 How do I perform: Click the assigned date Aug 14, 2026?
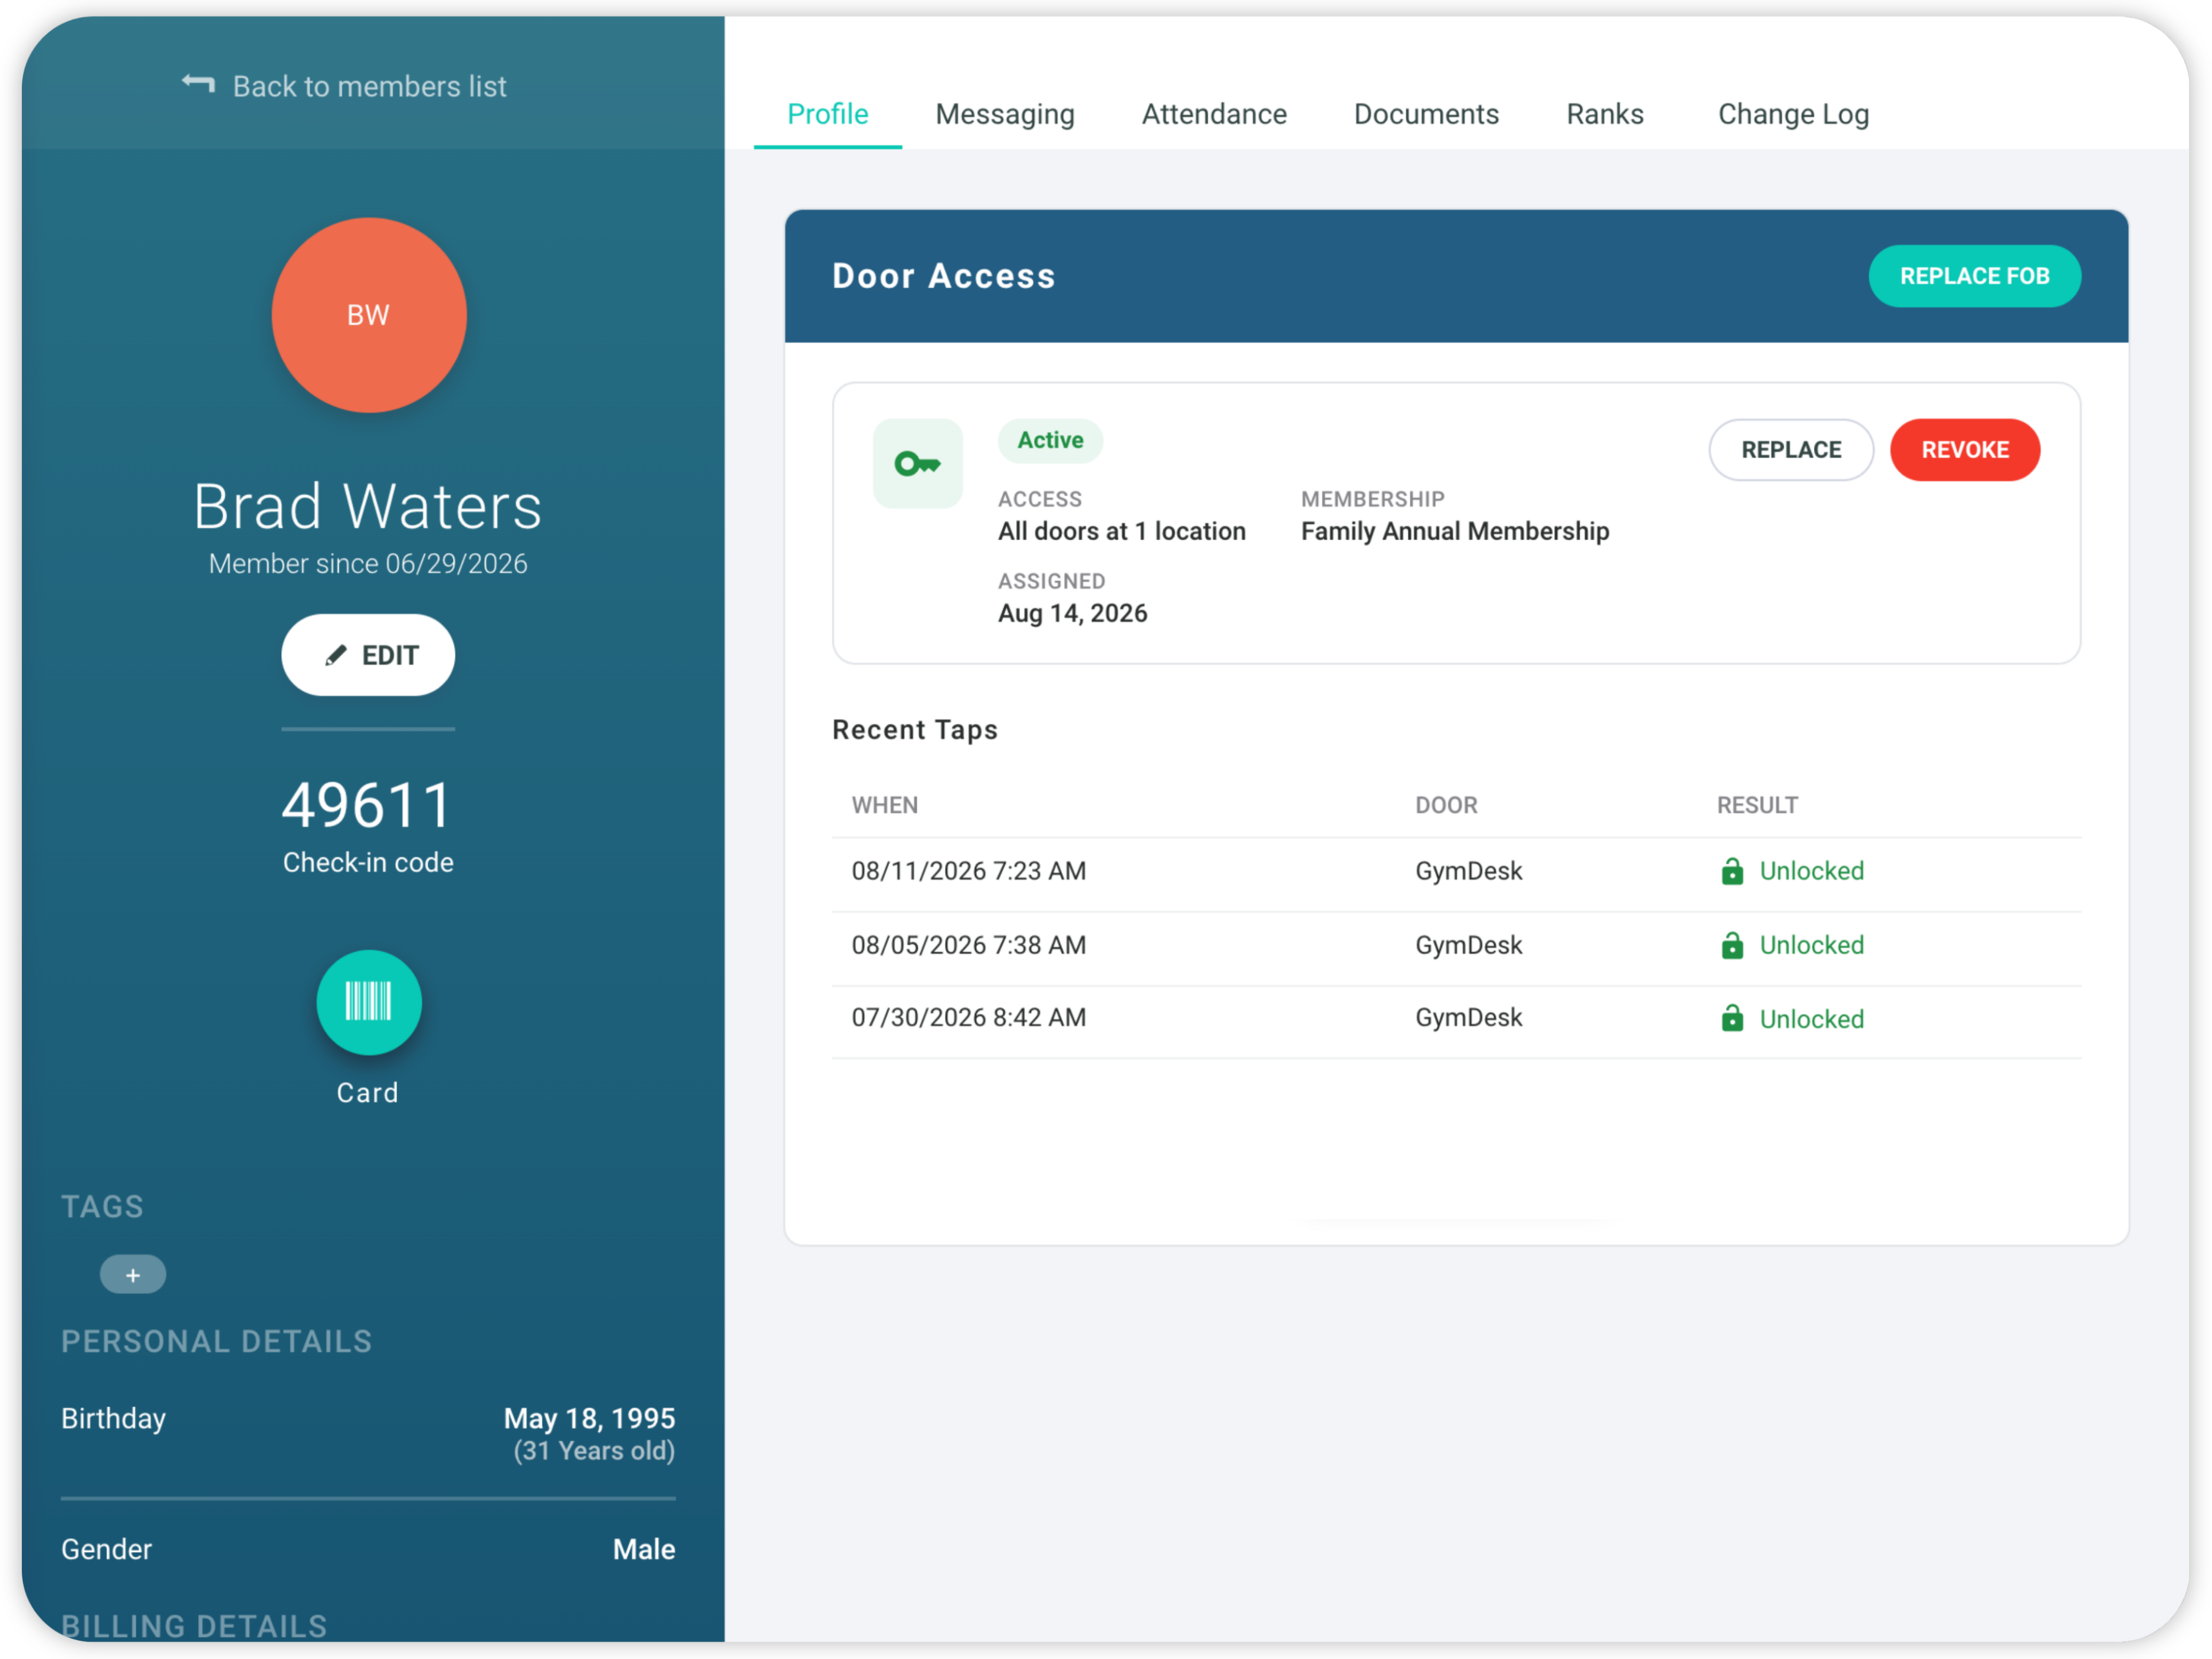coord(1072,613)
